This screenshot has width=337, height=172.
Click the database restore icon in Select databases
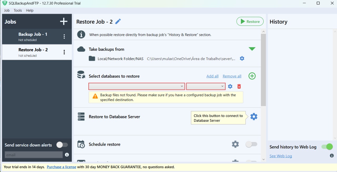pyautogui.click(x=81, y=75)
